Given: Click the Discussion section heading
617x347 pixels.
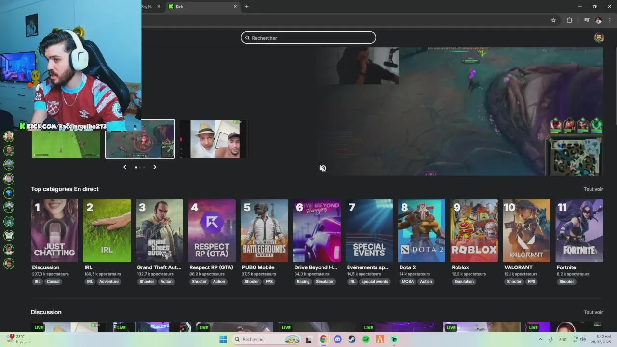Looking at the screenshot, I should 46,312.
